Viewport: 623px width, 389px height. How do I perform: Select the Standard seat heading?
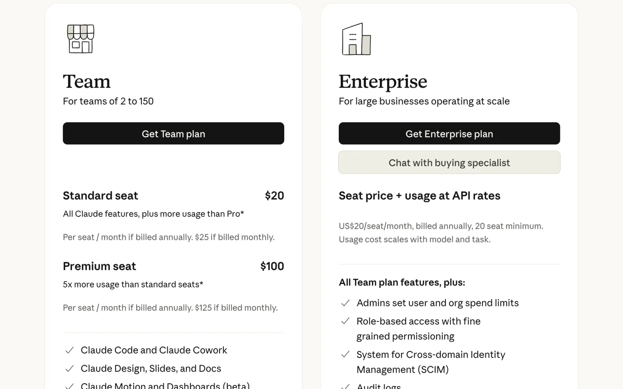pos(100,196)
